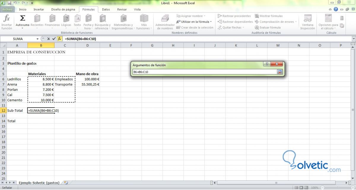Image resolution: width=356 pixels, height=190 pixels.
Task: Open the Asignar nombre dropdown arrow
Action: point(205,16)
